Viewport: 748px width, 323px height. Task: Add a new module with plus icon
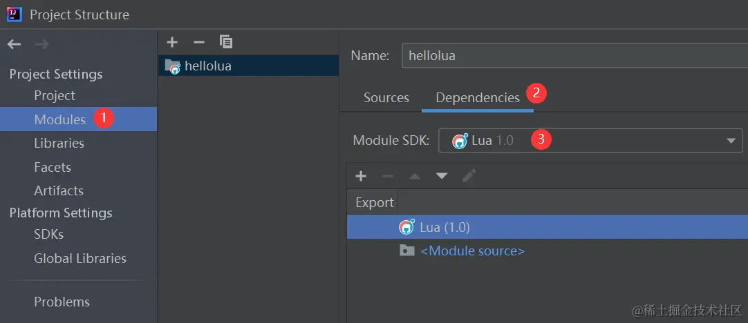pyautogui.click(x=172, y=42)
